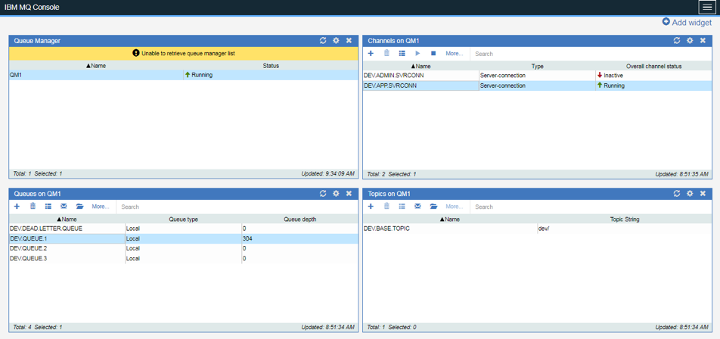Image resolution: width=720 pixels, height=339 pixels.
Task: Open More menu in Channels toolbar
Action: tap(455, 53)
